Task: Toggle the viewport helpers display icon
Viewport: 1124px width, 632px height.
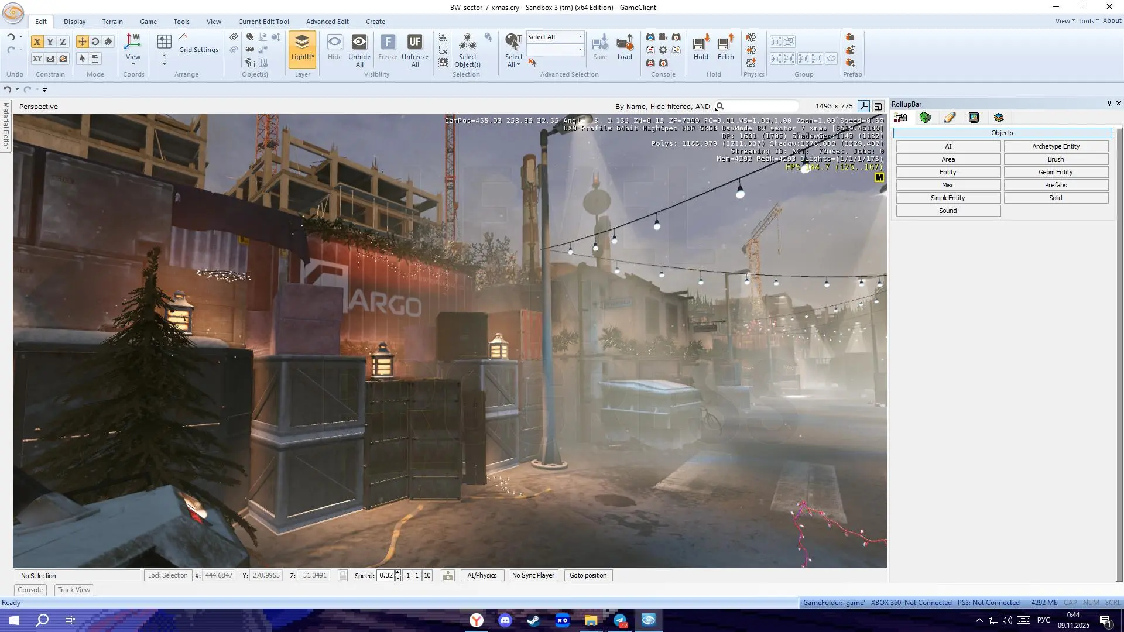Action: pyautogui.click(x=864, y=107)
